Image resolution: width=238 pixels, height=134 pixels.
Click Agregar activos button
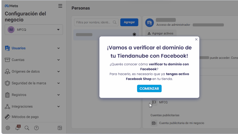point(161,33)
